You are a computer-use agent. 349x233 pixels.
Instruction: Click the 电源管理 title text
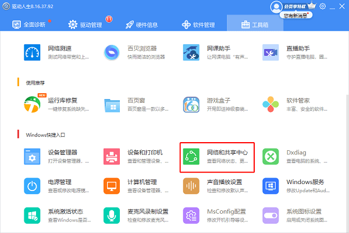(x=60, y=182)
